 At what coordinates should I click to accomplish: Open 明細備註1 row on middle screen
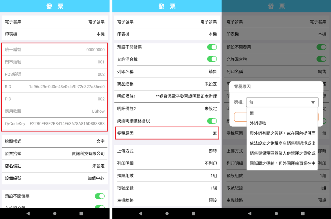tap(167, 96)
